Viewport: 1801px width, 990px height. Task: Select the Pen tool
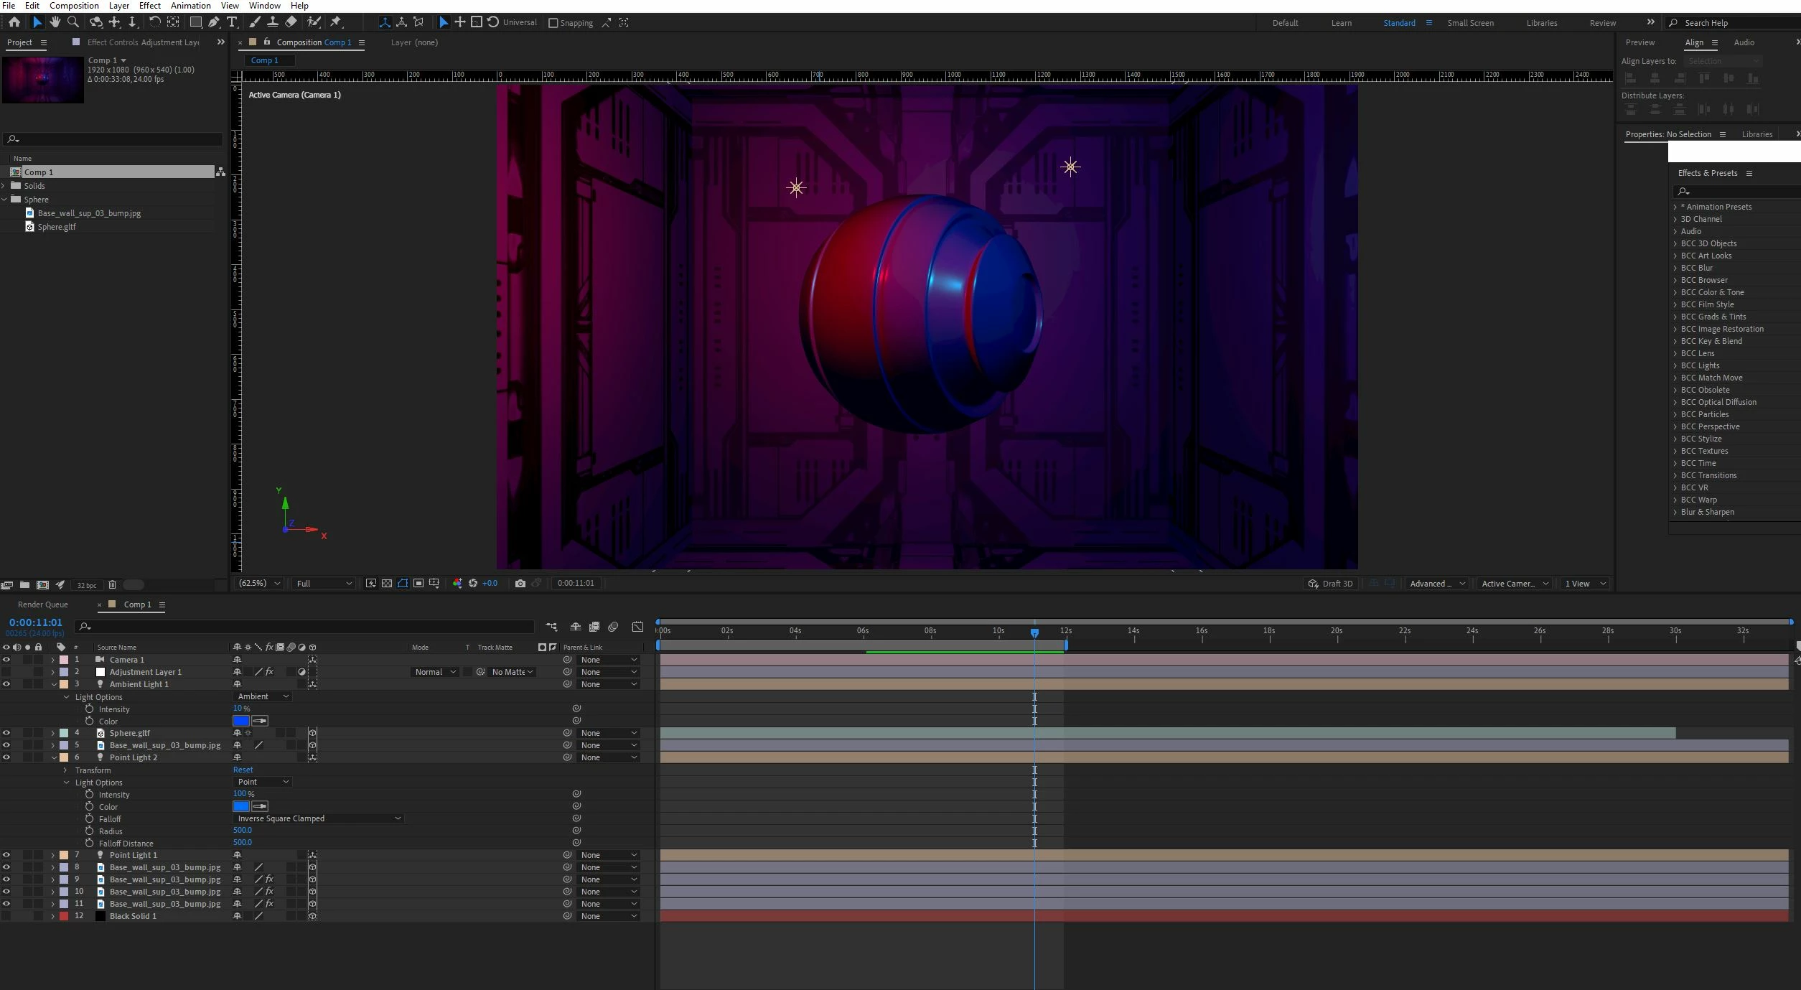(x=214, y=22)
